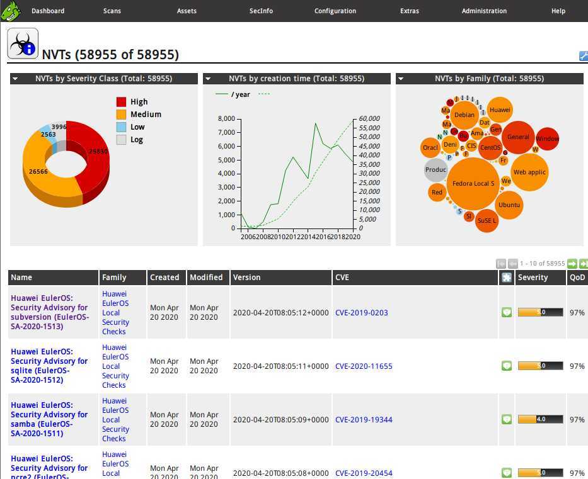588x479 pixels.
Task: Click solution type icon column header
Action: [x=507, y=278]
